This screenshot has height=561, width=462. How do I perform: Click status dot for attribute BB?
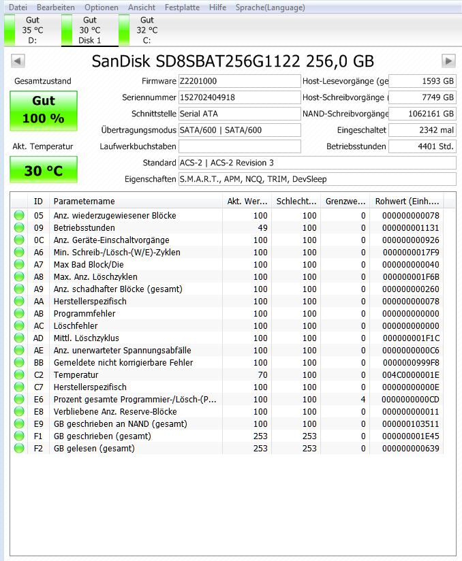(x=19, y=362)
